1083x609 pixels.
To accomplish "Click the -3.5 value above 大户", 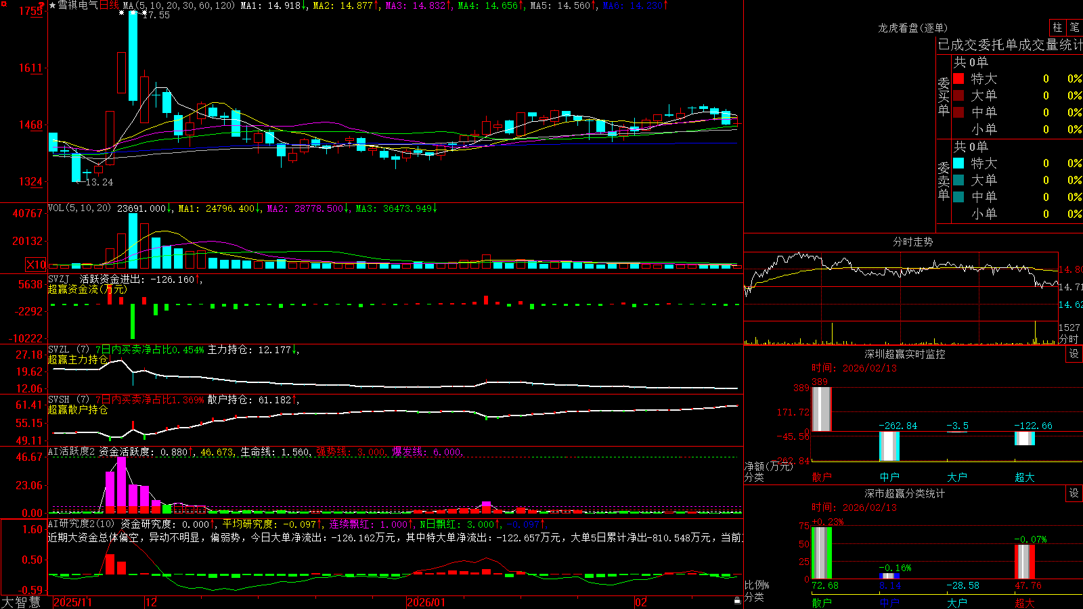I will coord(957,426).
